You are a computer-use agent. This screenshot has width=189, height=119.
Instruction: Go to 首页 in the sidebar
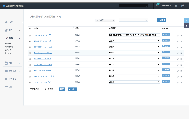11,22
